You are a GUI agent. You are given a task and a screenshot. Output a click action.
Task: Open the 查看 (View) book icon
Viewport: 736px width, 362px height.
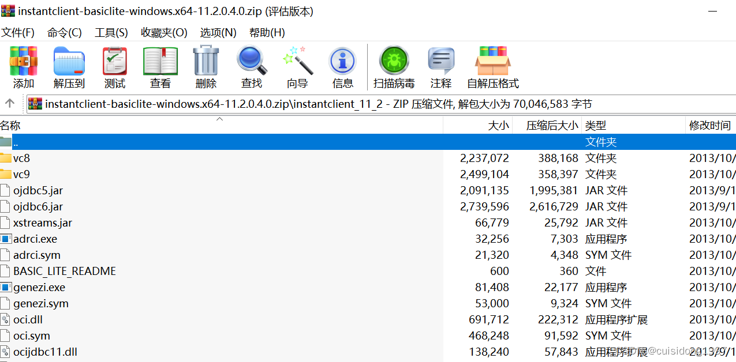(160, 61)
